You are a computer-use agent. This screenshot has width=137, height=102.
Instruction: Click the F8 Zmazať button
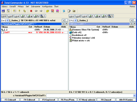pyautogui.click(x=106, y=100)
